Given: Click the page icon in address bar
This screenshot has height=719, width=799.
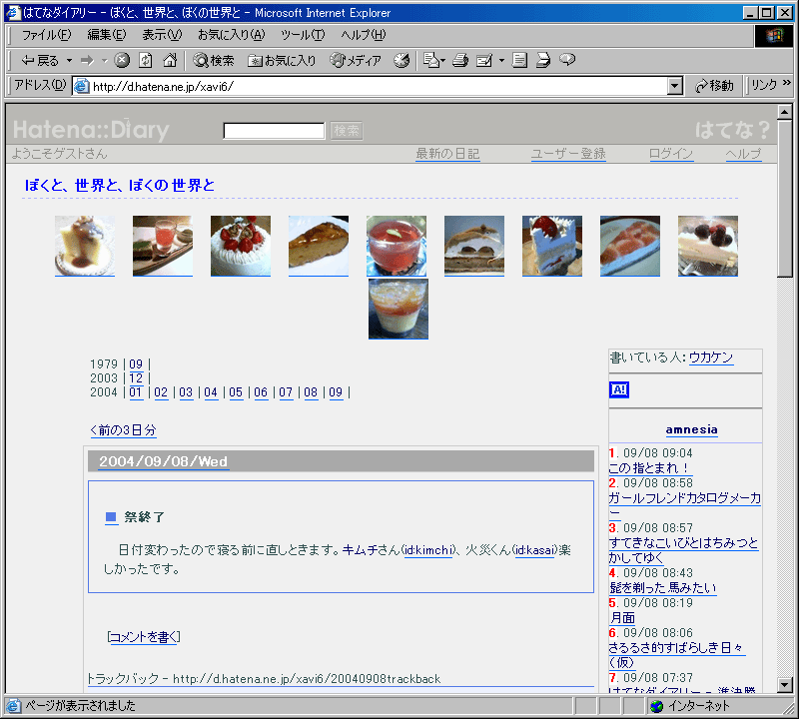Looking at the screenshot, I should tap(82, 86).
